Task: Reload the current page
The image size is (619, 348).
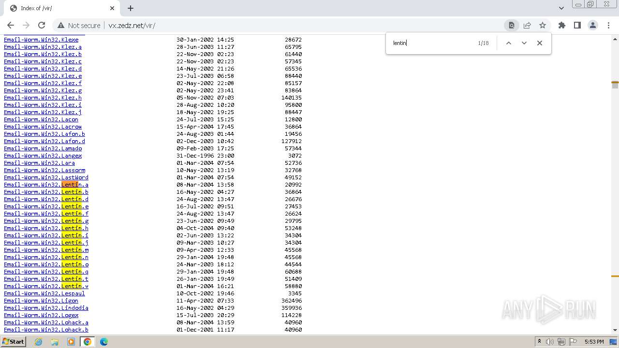Action: click(x=42, y=25)
